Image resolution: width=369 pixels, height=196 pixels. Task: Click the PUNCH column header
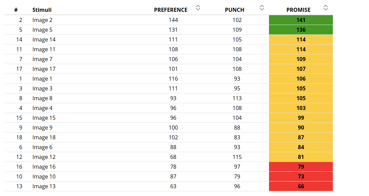coord(235,10)
